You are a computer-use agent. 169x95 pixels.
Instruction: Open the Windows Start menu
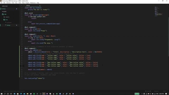click(2, 94)
